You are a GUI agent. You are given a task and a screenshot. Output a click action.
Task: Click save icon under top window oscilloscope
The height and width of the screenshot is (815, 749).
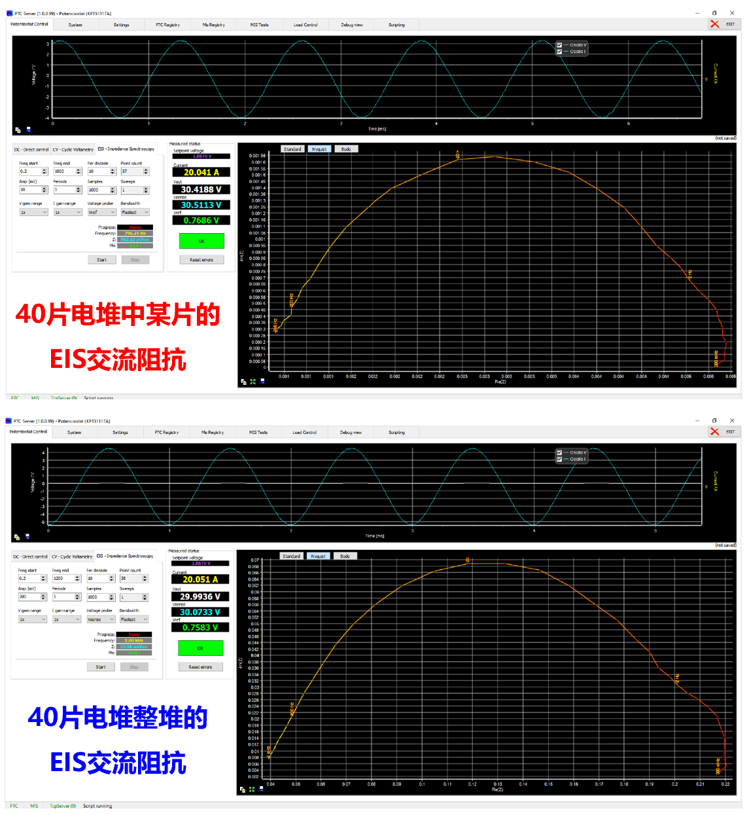tap(28, 130)
